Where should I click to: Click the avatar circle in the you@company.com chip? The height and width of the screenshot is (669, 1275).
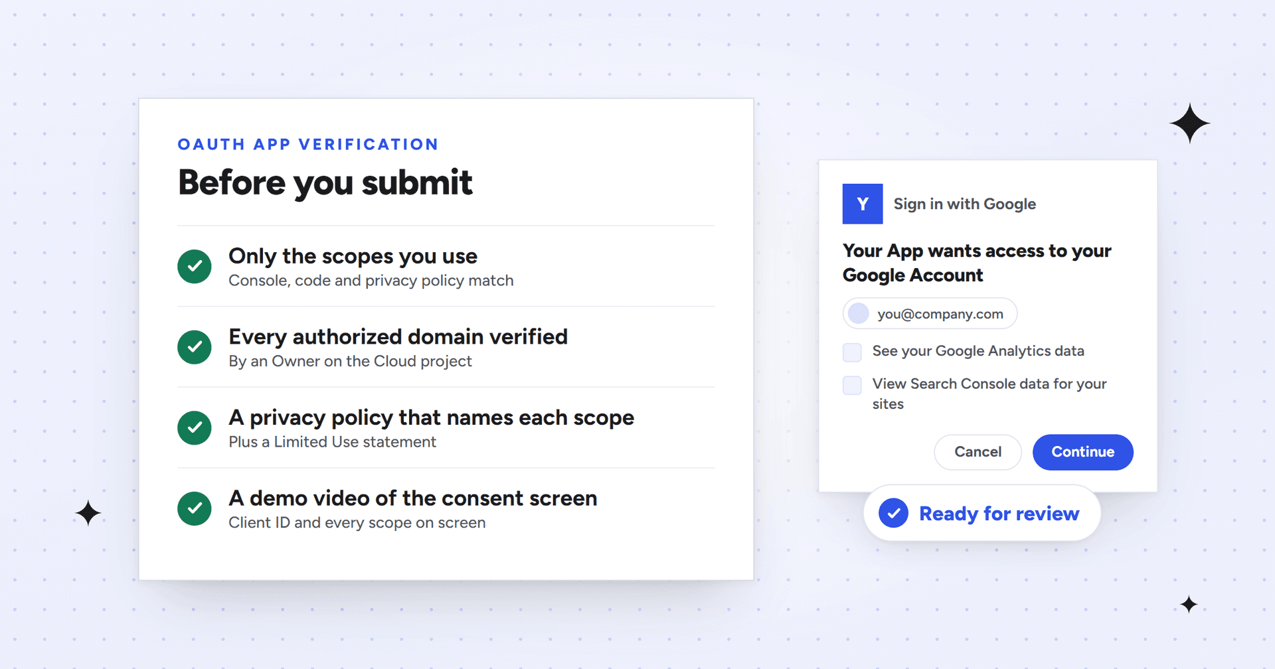[859, 313]
